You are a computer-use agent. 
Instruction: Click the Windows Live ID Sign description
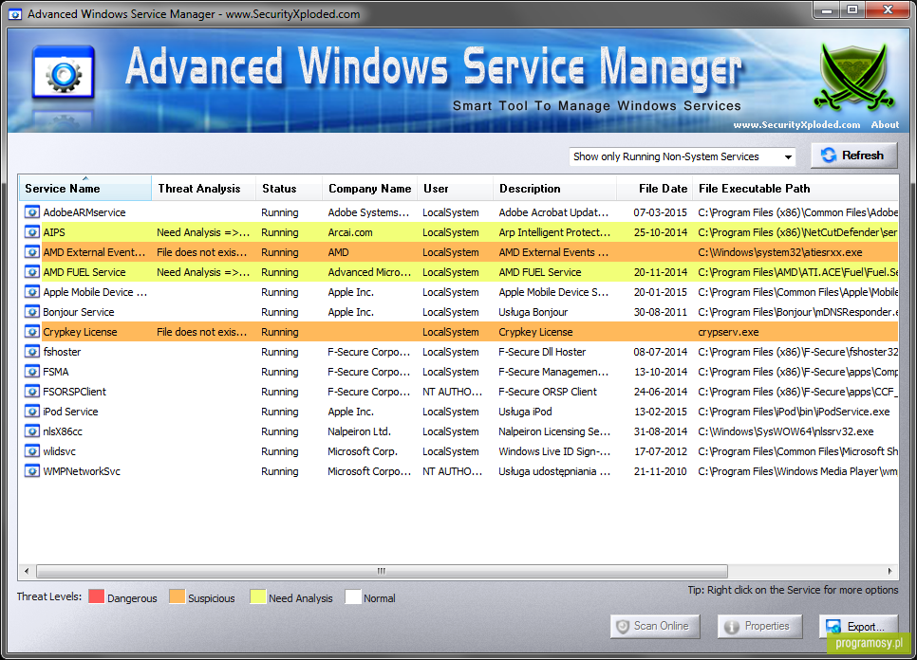pos(554,451)
